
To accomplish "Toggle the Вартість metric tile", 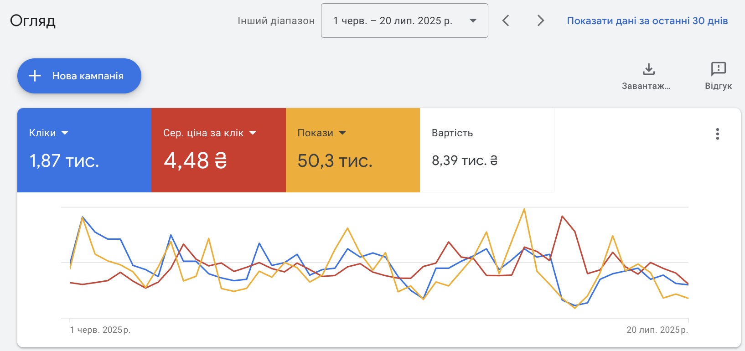I will click(486, 150).
